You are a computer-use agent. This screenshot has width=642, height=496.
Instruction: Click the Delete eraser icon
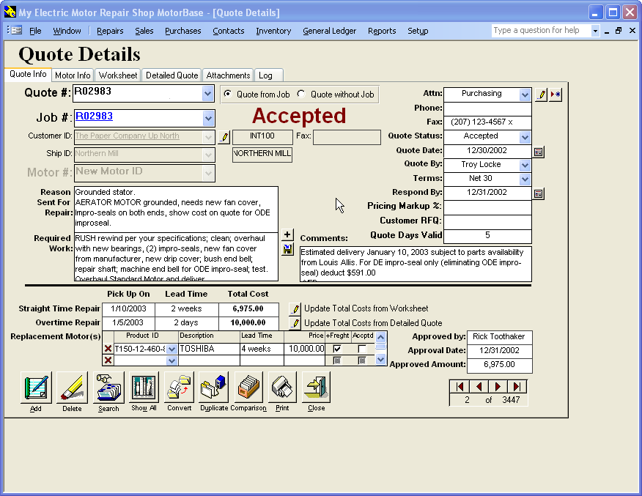pos(72,388)
